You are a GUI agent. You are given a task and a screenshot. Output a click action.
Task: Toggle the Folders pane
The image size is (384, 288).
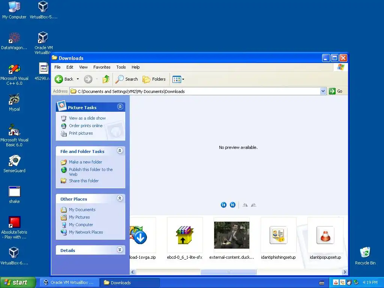(x=154, y=79)
